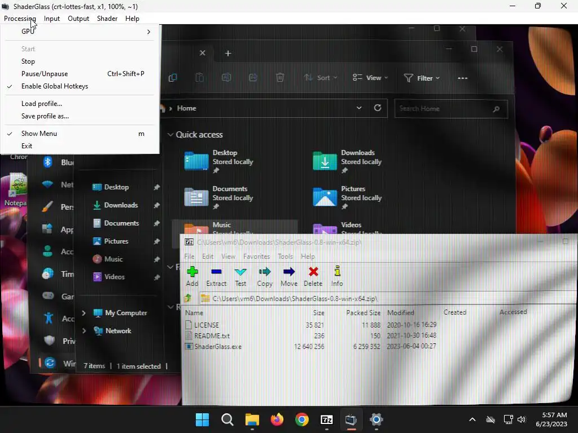Screen dimensions: 578x433
Task: Open Windows Start menu
Action: pyautogui.click(x=202, y=419)
